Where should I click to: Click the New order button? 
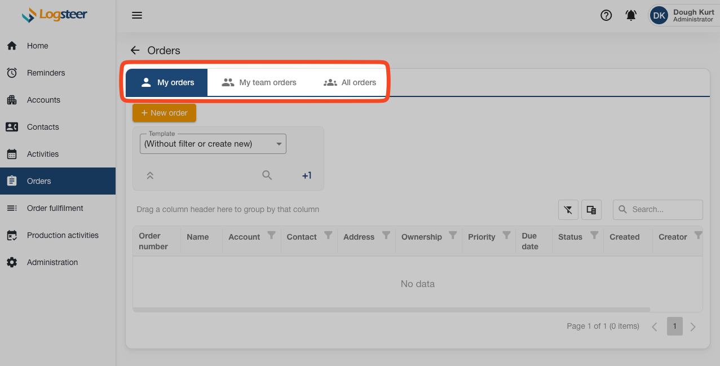click(x=164, y=113)
